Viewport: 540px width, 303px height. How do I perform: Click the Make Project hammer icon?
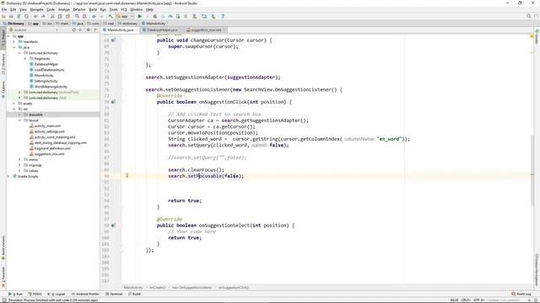(x=111, y=16)
